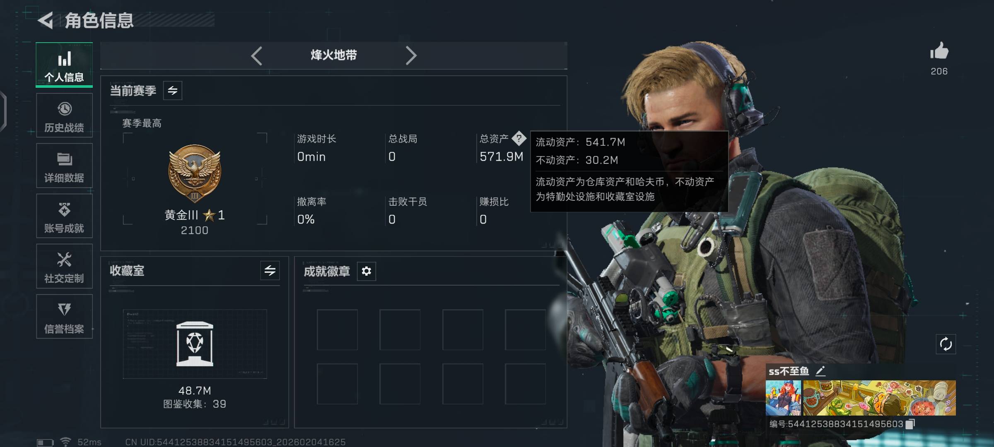Click the first empty achievement badge slot

click(x=337, y=330)
